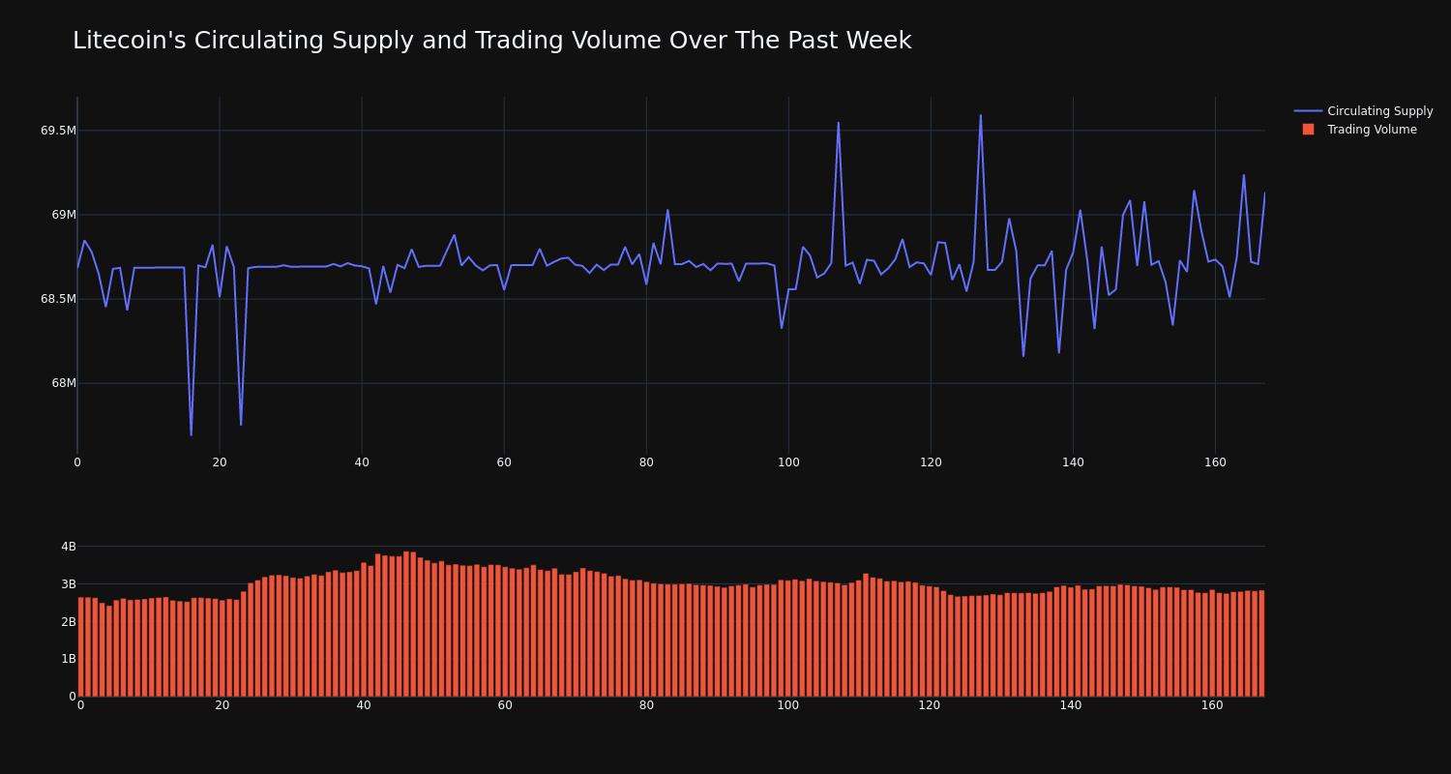Viewport: 1451px width, 774px height.
Task: Click the 4B label on volume axis
Action: 69,547
